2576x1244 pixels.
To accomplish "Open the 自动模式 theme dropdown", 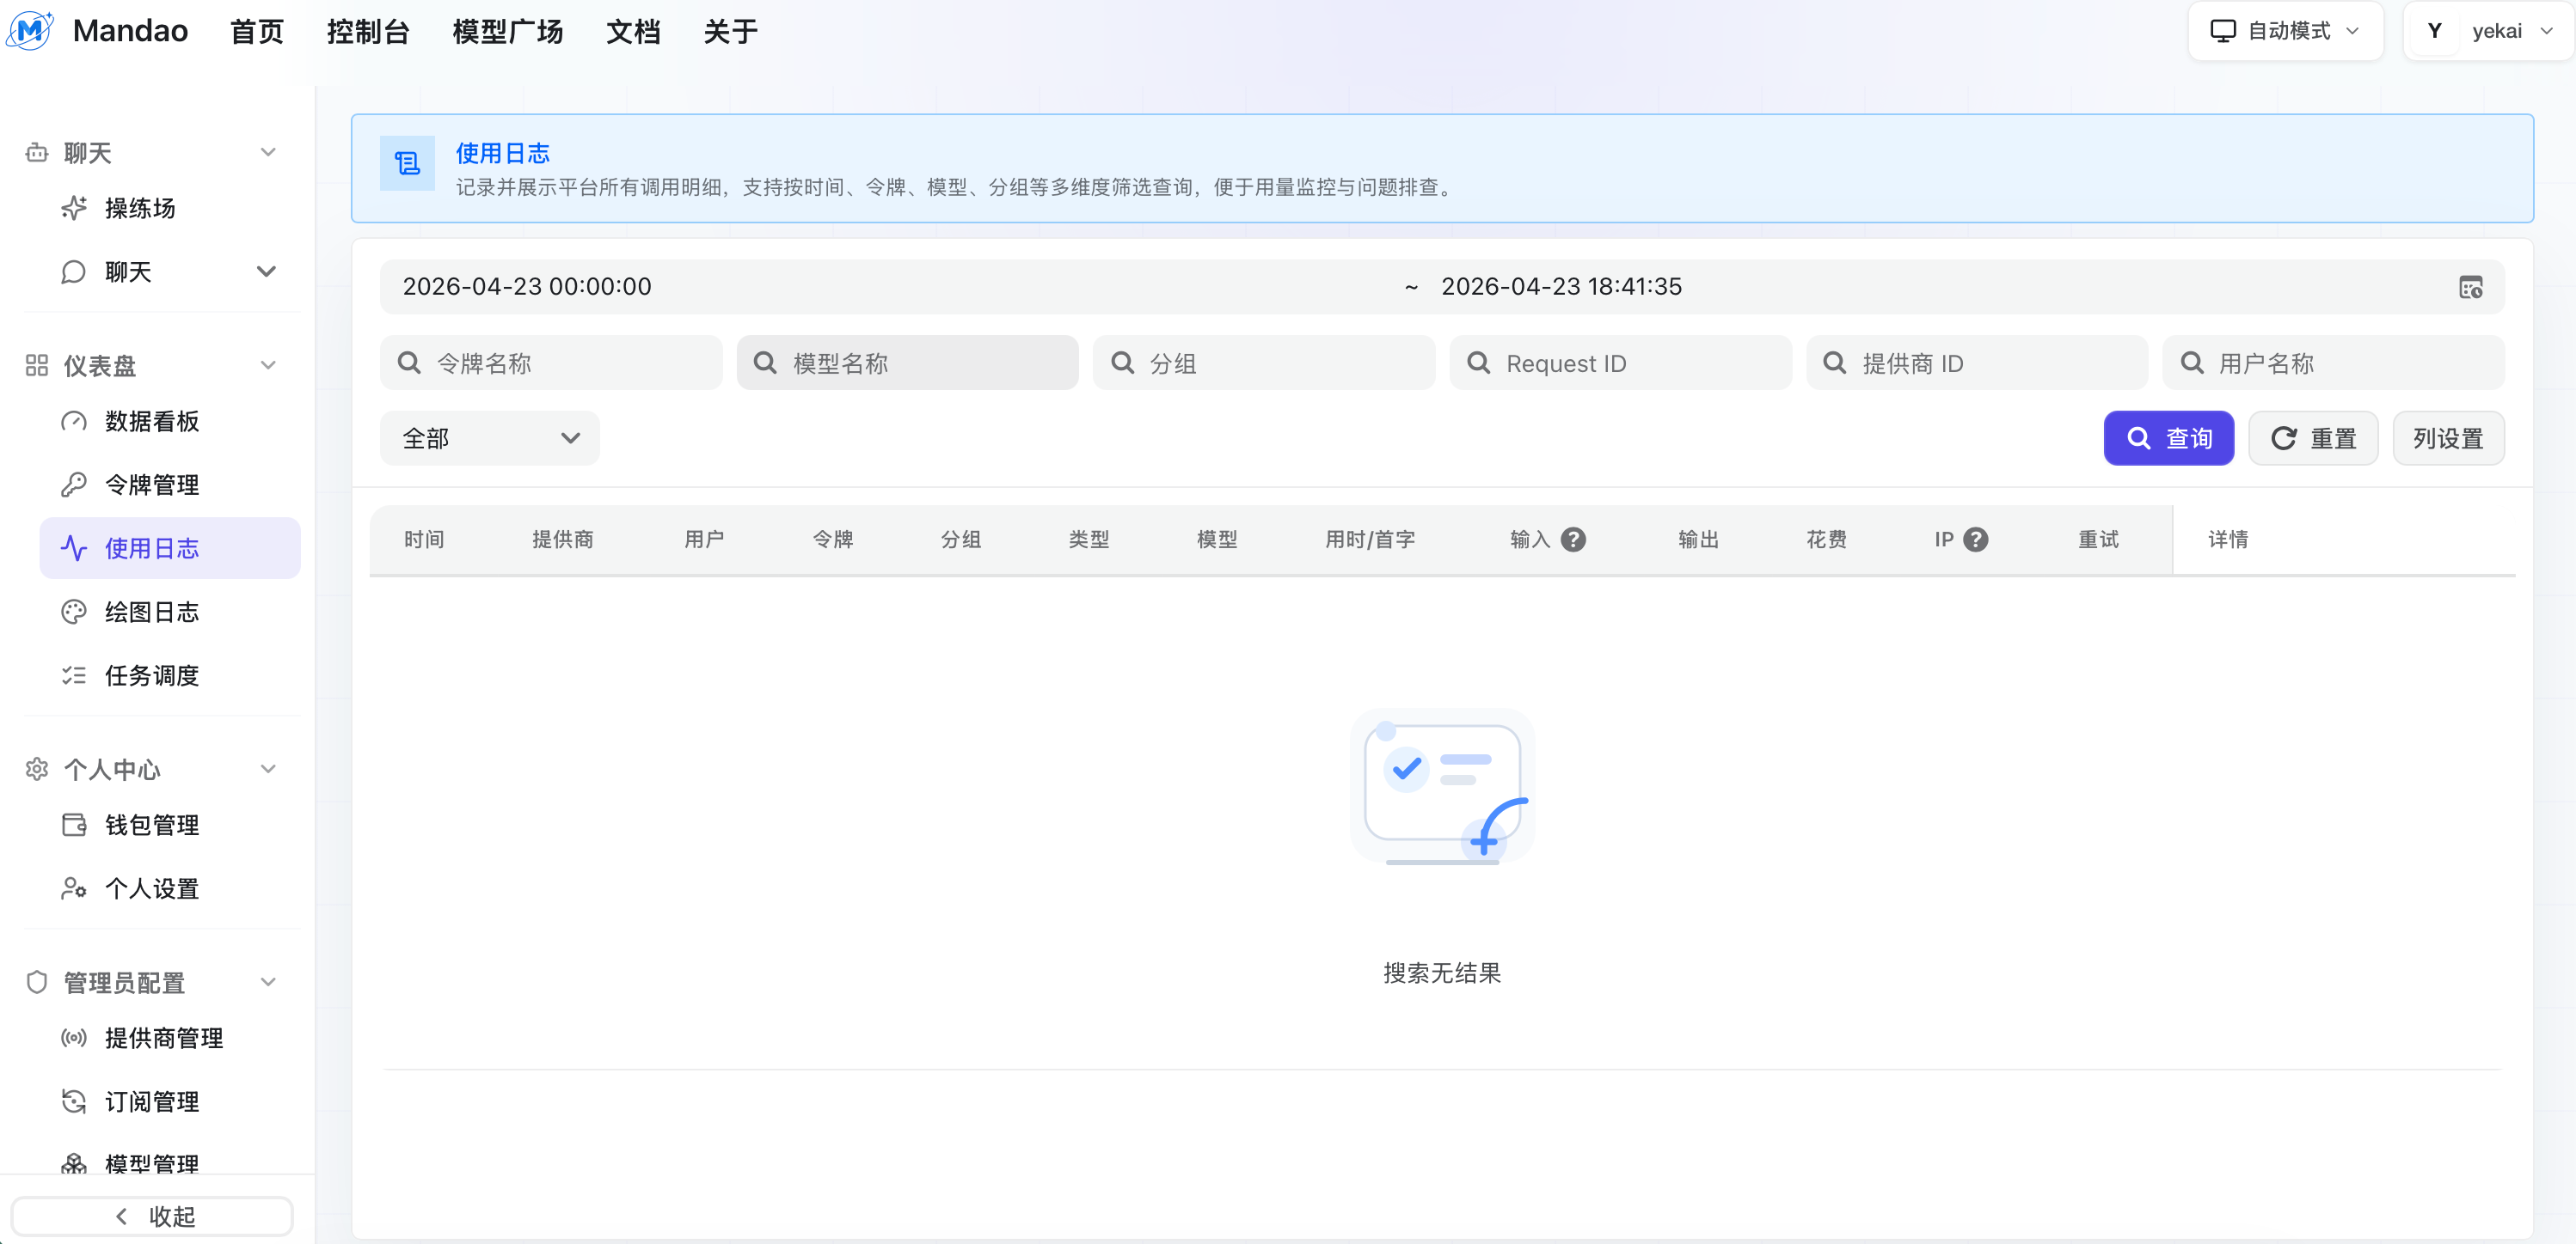I will 2285,31.
